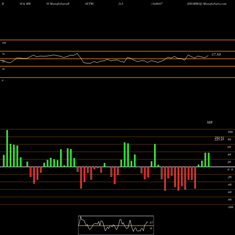The image size is (235, 235).
Task: Click the 225.49 value label
Action: pos(219,140)
